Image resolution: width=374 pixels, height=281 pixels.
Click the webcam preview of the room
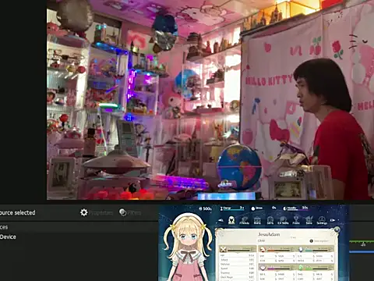click(x=210, y=100)
